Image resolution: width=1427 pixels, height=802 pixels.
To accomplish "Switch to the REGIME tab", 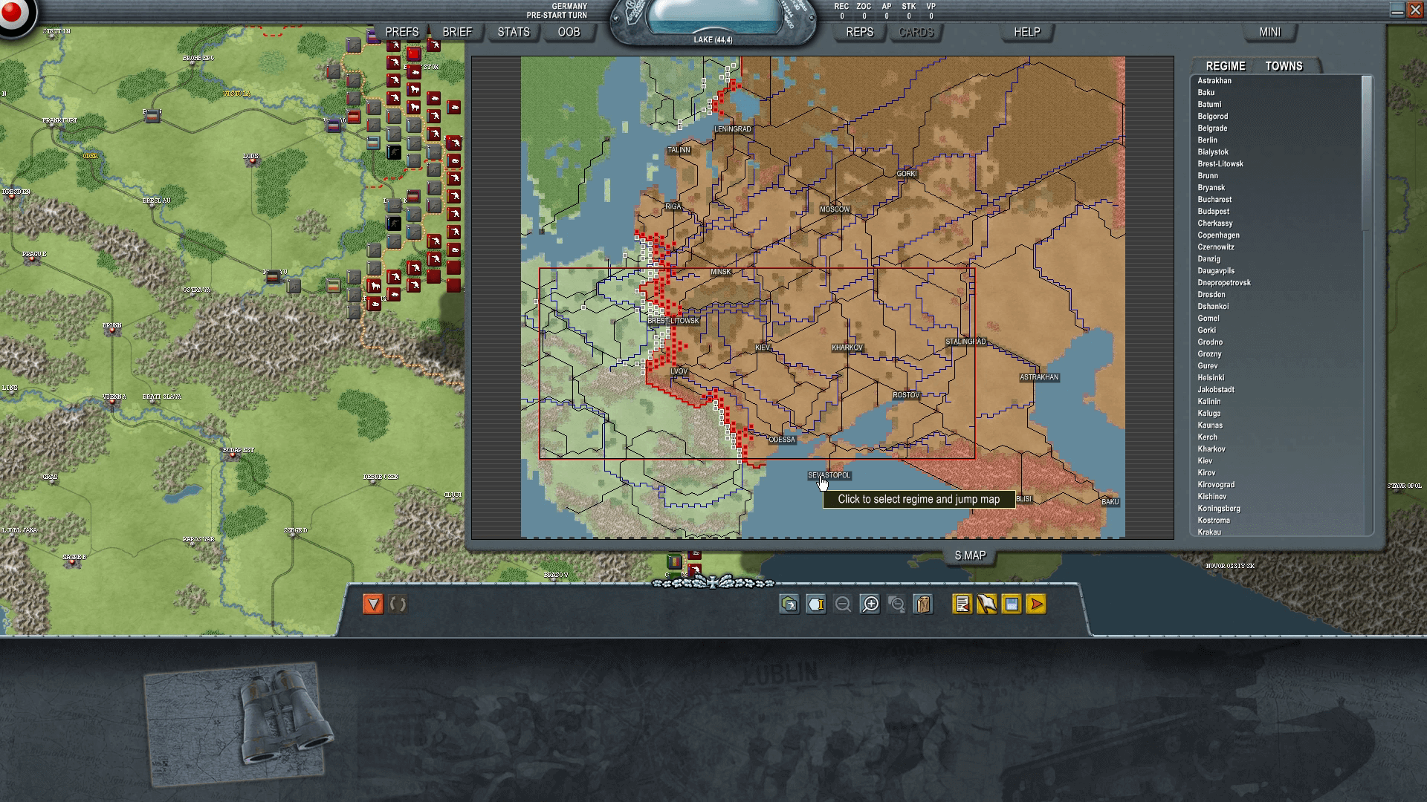I will [x=1225, y=66].
